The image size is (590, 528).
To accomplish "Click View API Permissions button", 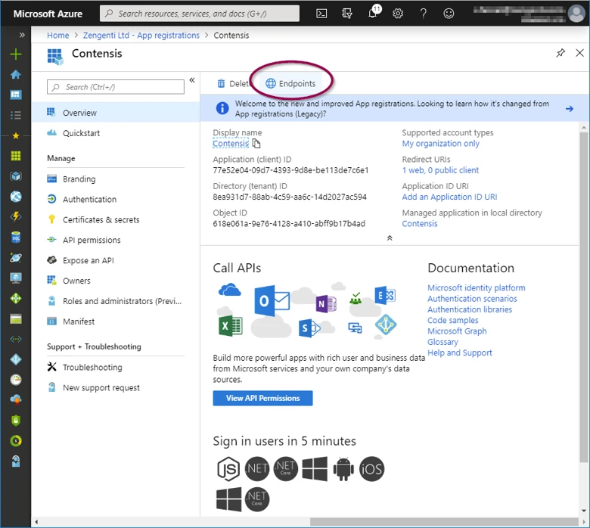I will click(x=262, y=398).
